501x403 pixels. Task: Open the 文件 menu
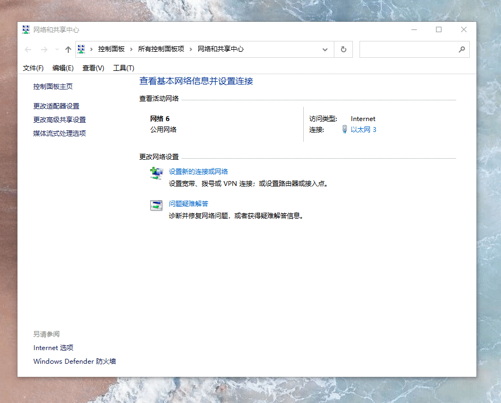(32, 68)
